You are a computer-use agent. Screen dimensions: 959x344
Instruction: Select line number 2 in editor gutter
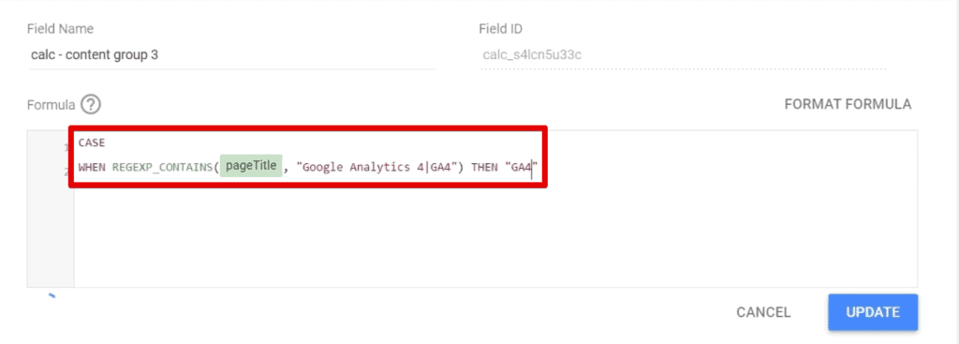coord(66,172)
